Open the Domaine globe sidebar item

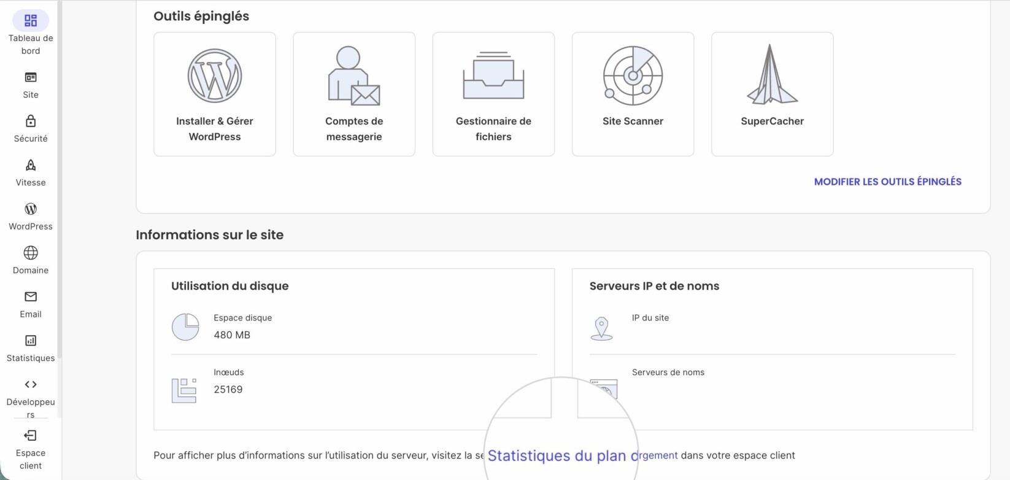31,260
